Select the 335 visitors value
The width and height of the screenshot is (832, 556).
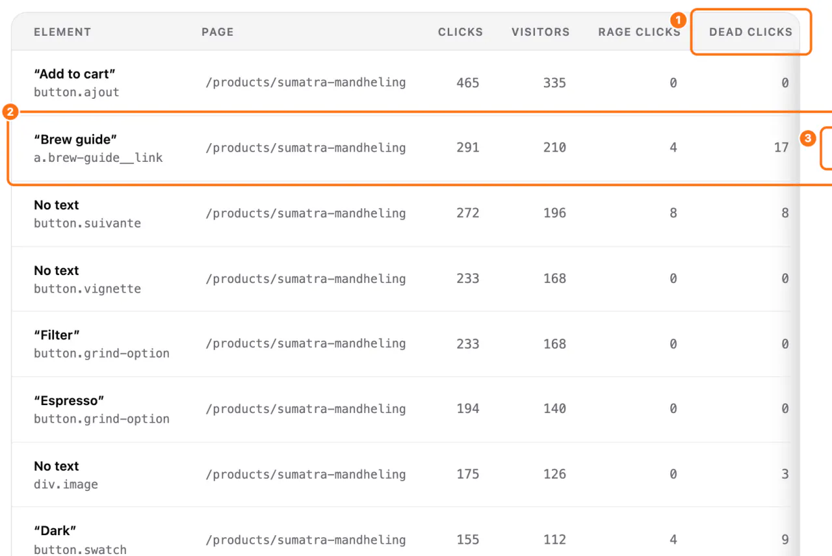pos(554,83)
